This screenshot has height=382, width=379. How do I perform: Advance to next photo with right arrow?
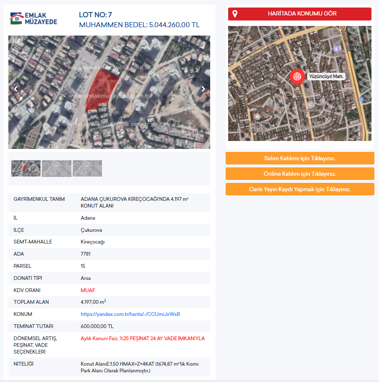pyautogui.click(x=203, y=89)
